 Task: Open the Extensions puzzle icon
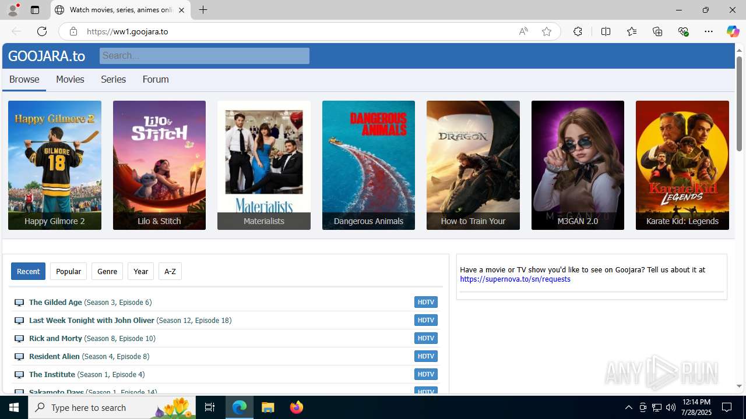578,31
